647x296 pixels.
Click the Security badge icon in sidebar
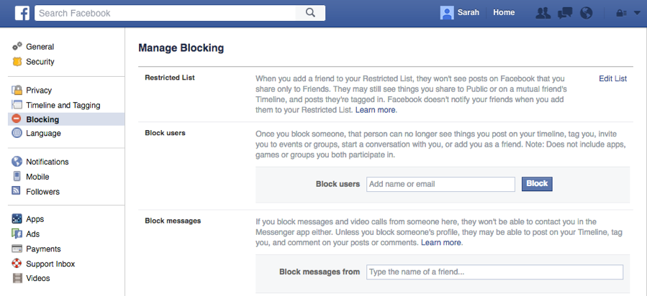pyautogui.click(x=17, y=62)
